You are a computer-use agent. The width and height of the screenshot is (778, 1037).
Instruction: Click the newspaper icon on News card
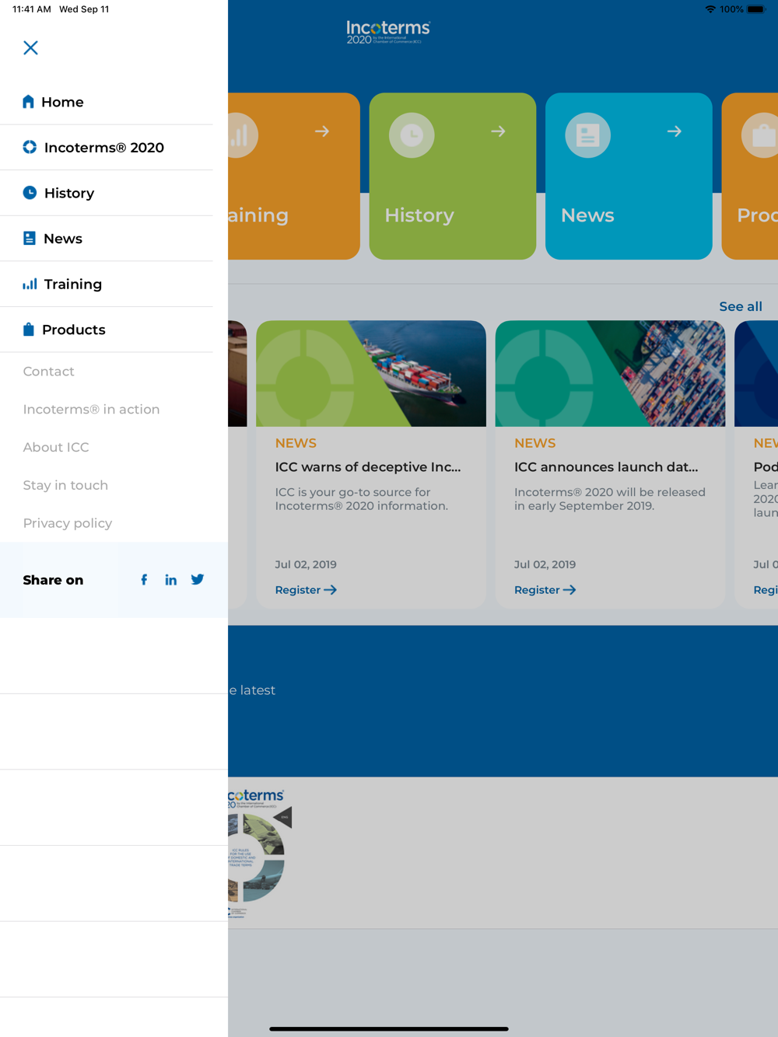[x=587, y=135]
